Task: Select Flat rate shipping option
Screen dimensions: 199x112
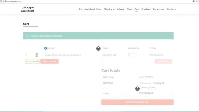Action: tap(141, 83)
